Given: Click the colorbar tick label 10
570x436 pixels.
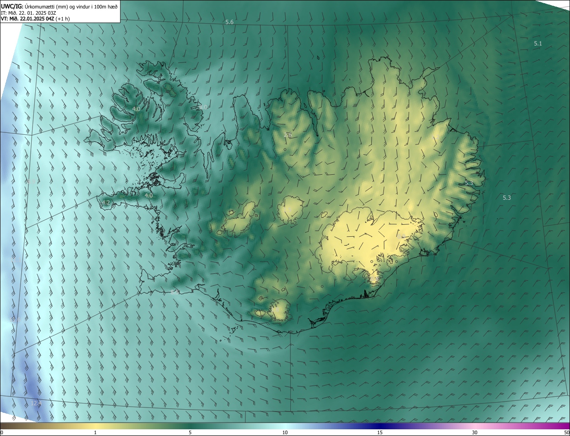Looking at the screenshot, I should click(x=285, y=432).
